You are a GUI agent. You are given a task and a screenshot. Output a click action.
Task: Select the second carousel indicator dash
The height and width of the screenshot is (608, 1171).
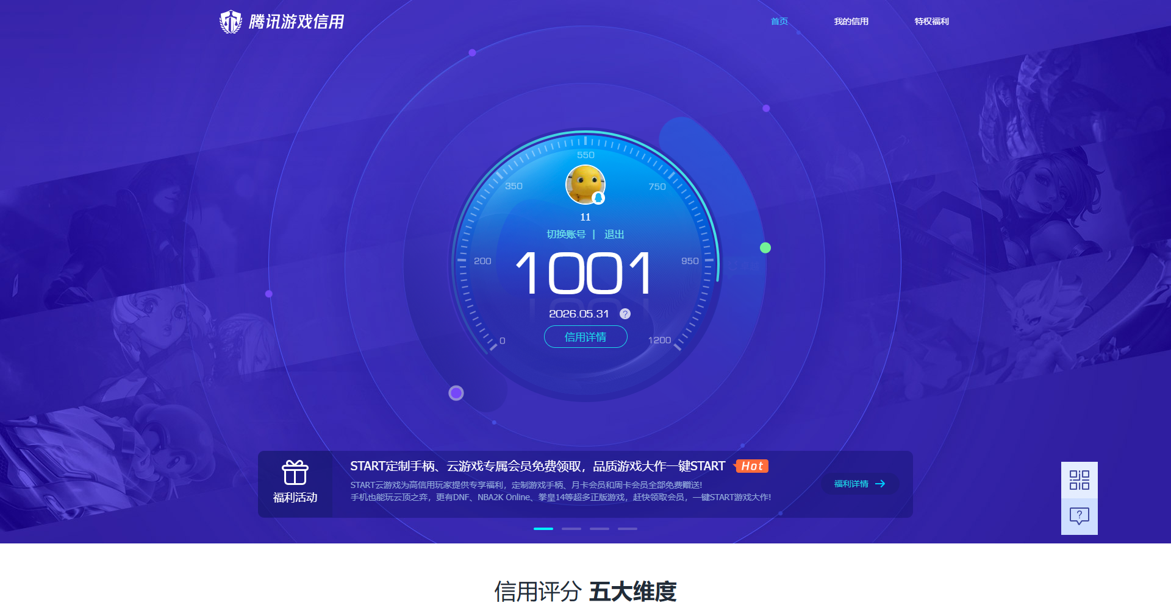(571, 529)
